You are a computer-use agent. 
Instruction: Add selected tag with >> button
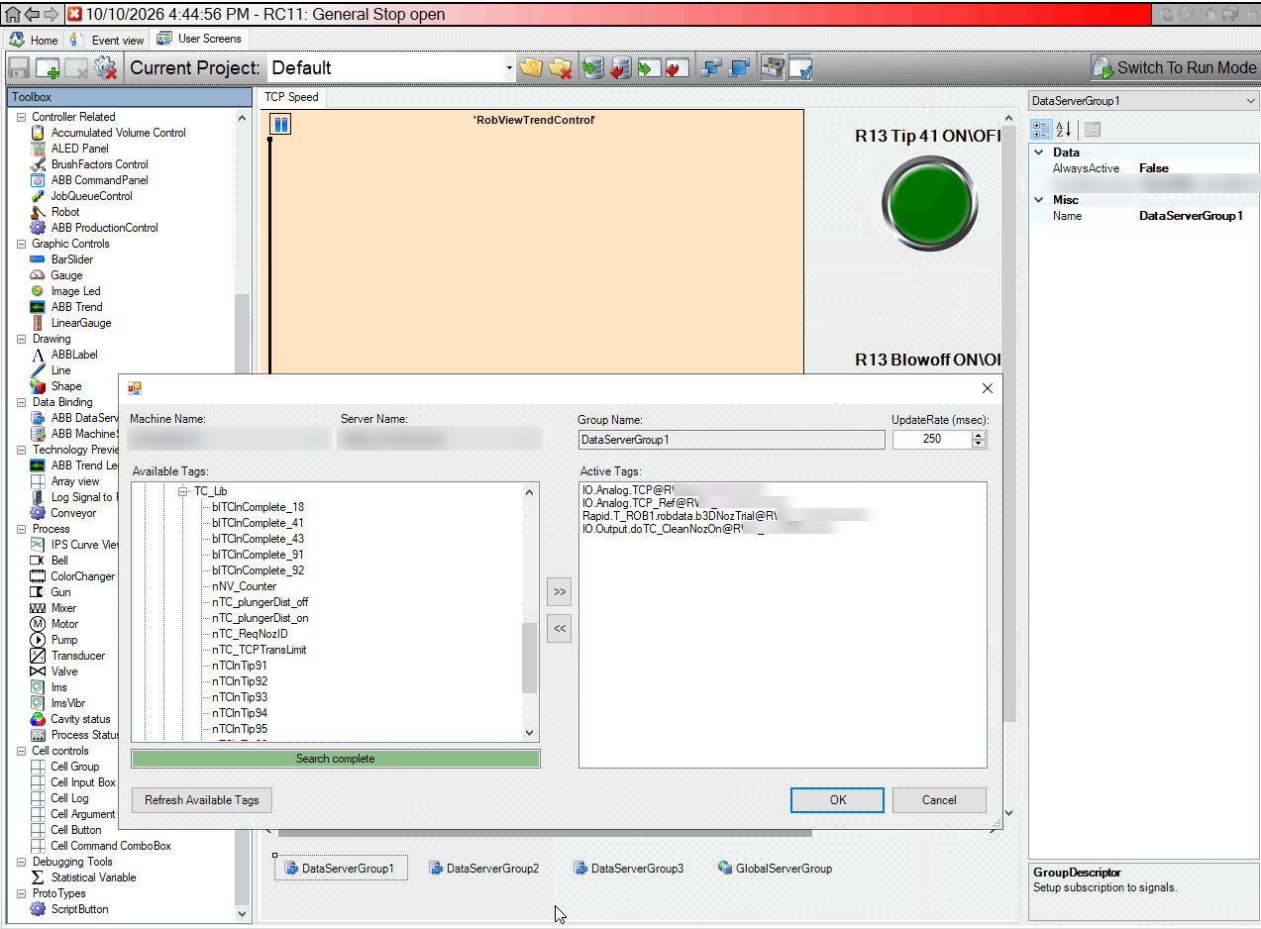pos(560,592)
